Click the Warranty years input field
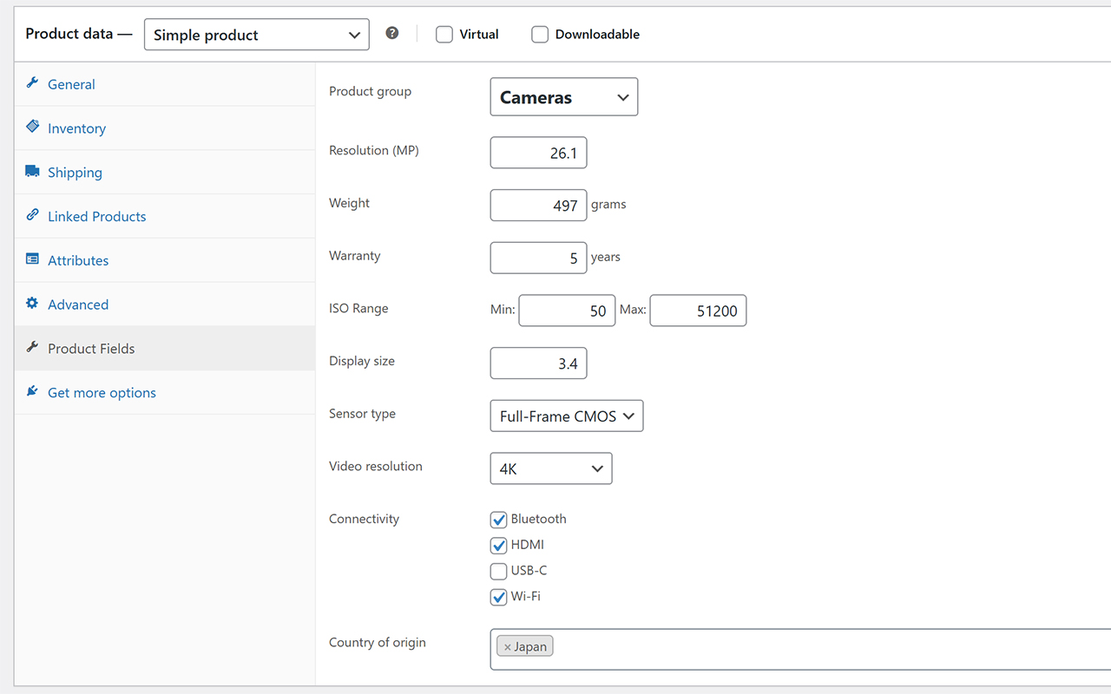1111x694 pixels. 538,258
